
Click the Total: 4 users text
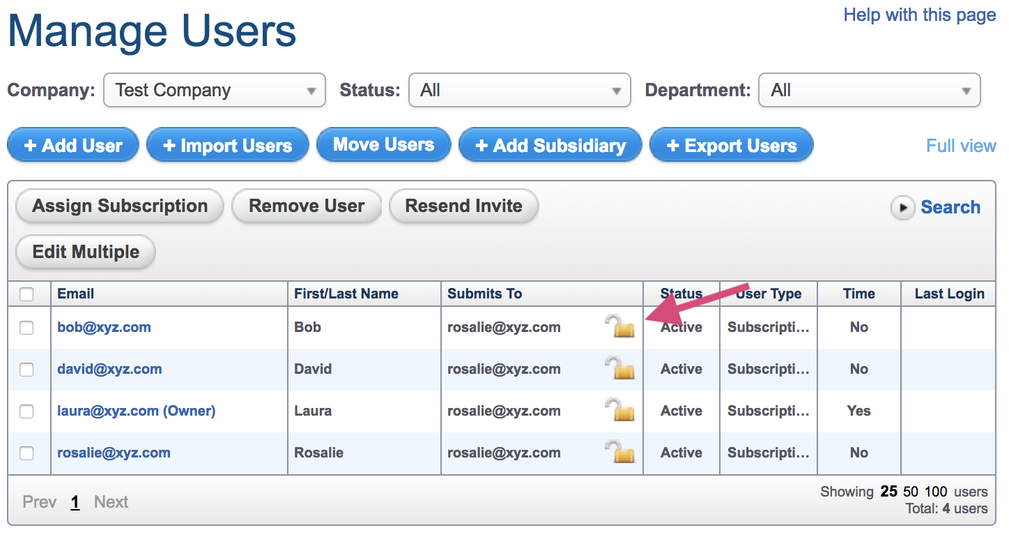pyautogui.click(x=946, y=509)
